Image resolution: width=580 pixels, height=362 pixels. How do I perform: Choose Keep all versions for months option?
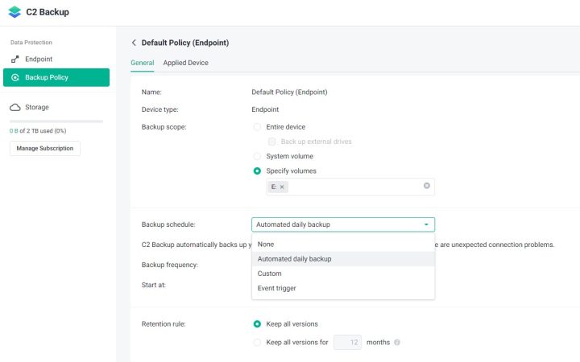point(257,342)
